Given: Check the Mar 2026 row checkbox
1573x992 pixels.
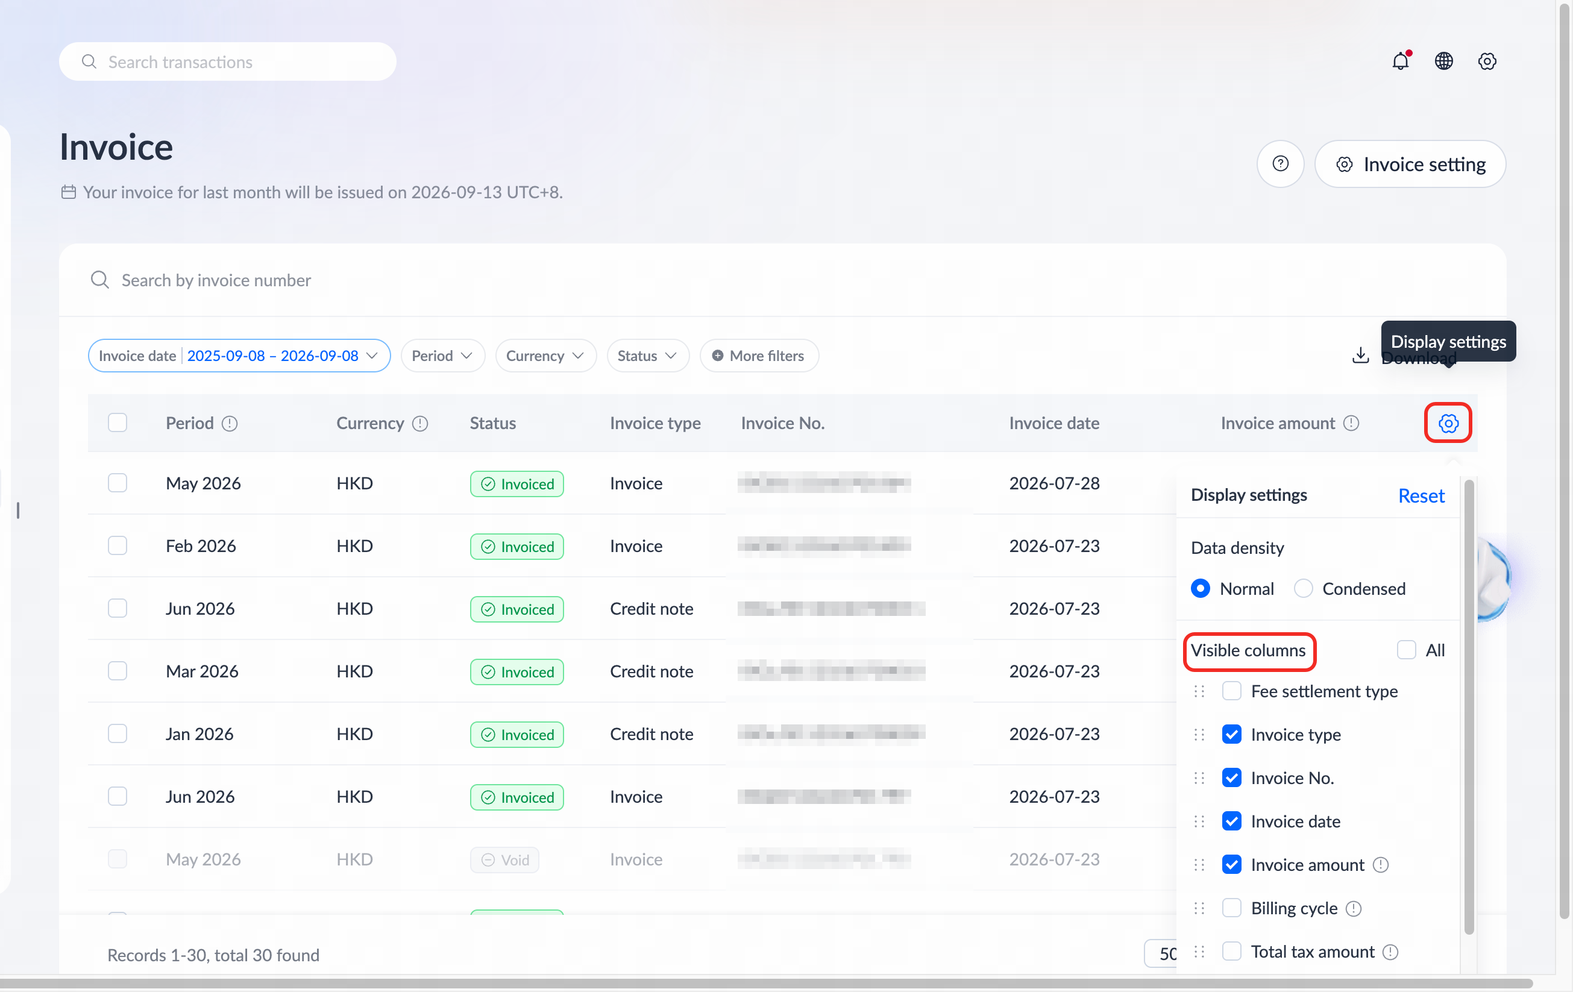Looking at the screenshot, I should tap(118, 671).
